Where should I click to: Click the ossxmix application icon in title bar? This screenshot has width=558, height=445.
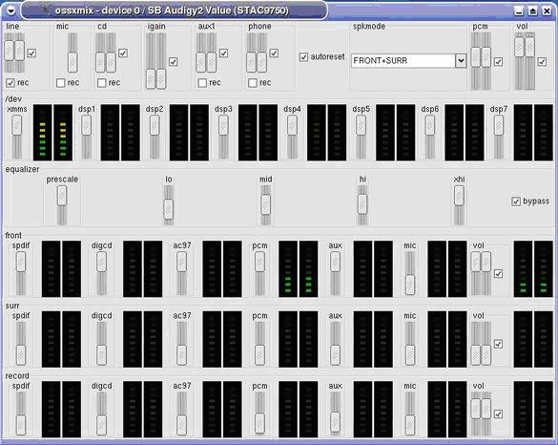pyautogui.click(x=46, y=10)
